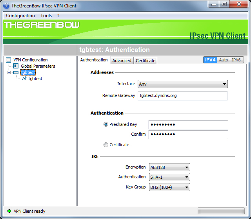Collapse the tgbtest tree node
The image size is (251, 219).
point(9,72)
